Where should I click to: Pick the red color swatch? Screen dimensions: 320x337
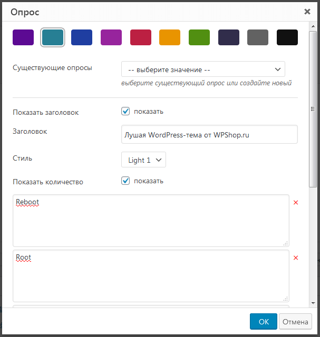(x=141, y=37)
